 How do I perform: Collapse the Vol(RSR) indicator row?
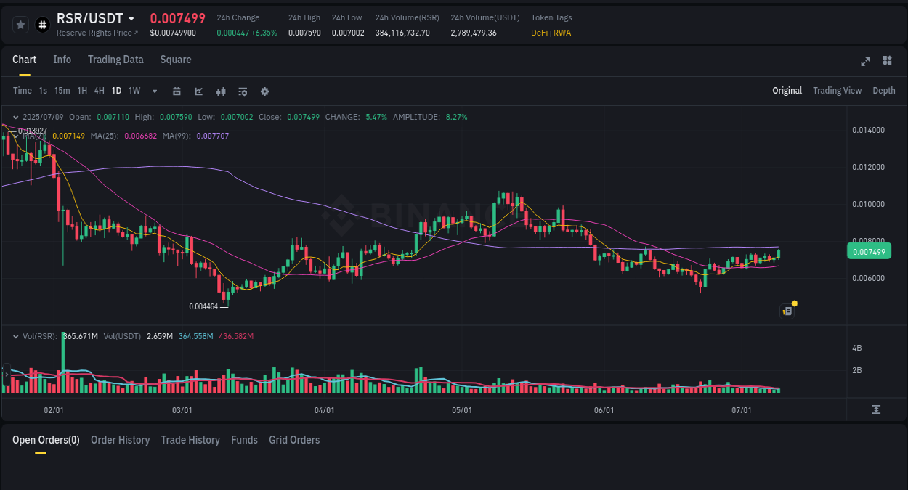tap(15, 335)
